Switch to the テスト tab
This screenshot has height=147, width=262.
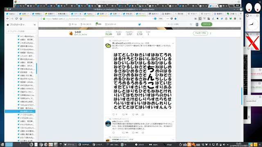193,13
